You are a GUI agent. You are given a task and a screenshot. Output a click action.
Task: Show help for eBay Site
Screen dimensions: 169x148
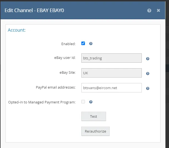coord(148,73)
